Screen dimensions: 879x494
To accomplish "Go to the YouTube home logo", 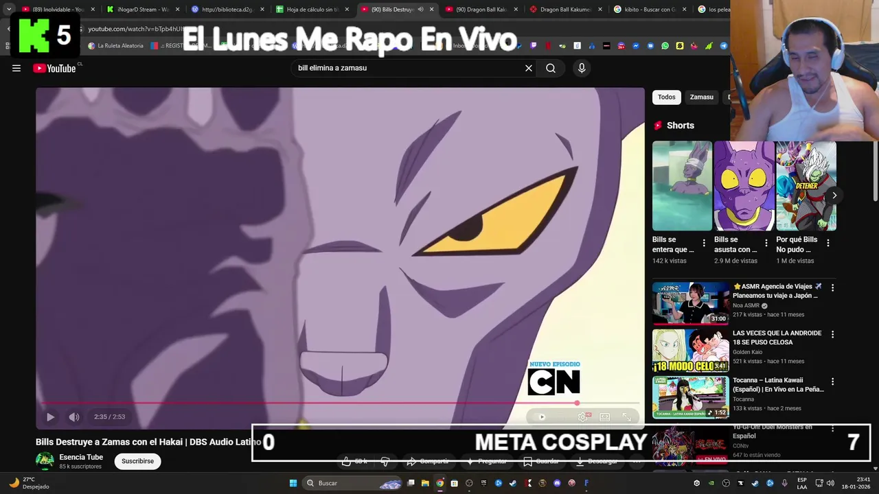I will (x=54, y=68).
